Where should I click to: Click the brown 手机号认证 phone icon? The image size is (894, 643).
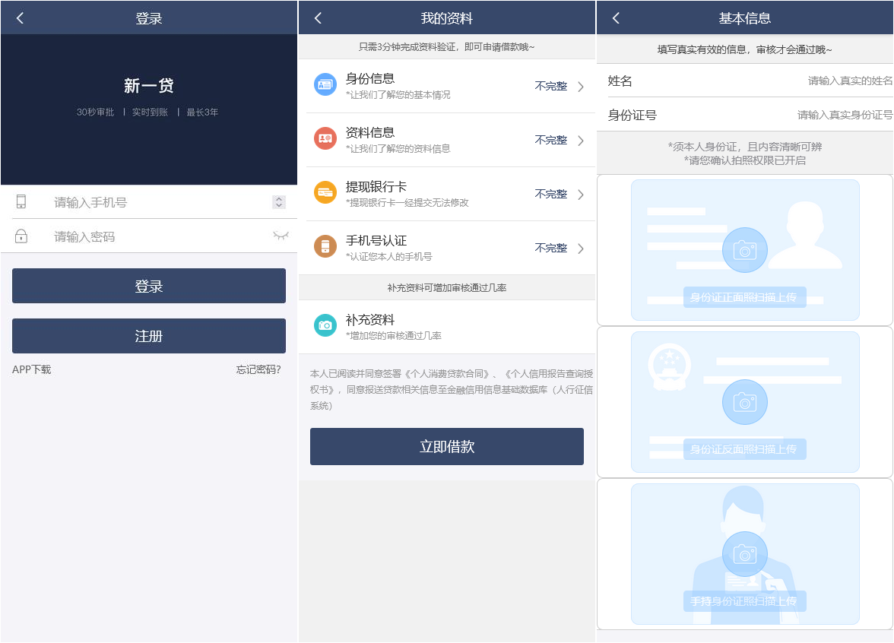pos(325,246)
